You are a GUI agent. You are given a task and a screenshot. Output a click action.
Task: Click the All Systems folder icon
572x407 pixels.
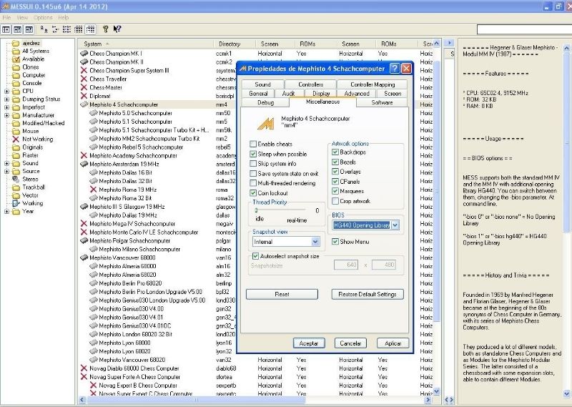(x=16, y=51)
